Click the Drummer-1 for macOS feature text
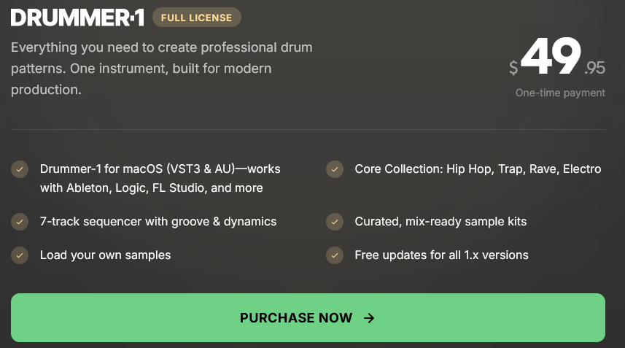This screenshot has height=348, width=625. [x=160, y=178]
